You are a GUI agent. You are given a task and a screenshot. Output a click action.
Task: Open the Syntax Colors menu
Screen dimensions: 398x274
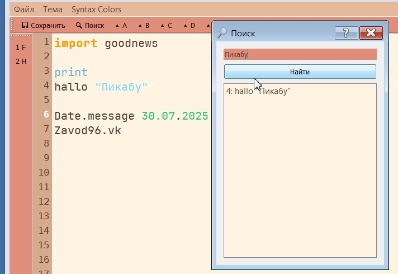(x=96, y=10)
